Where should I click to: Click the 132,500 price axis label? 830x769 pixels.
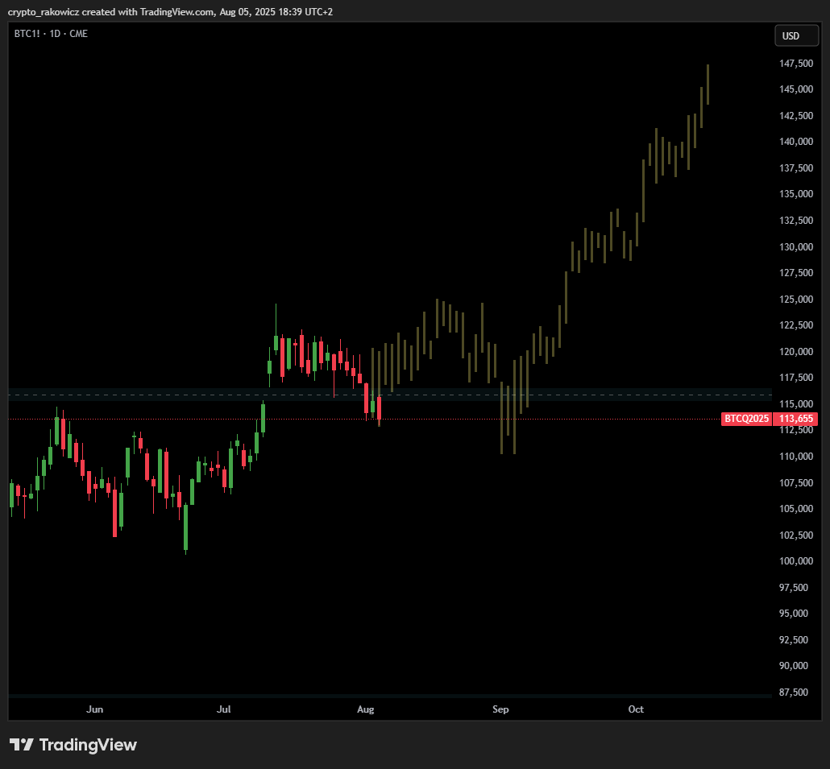tap(796, 221)
